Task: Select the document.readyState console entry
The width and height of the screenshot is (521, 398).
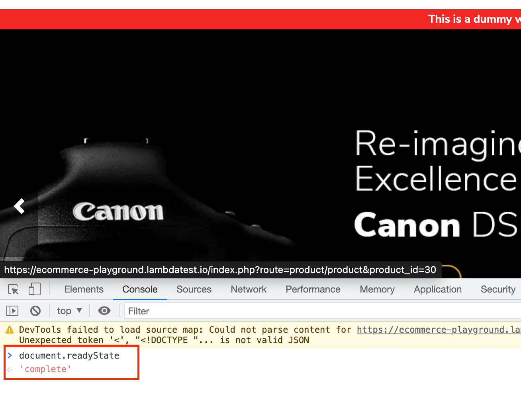Action: point(69,355)
